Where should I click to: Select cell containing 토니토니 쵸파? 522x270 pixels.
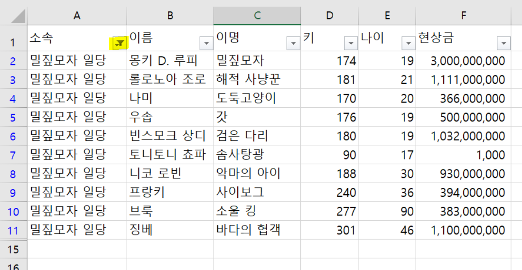tap(170, 155)
